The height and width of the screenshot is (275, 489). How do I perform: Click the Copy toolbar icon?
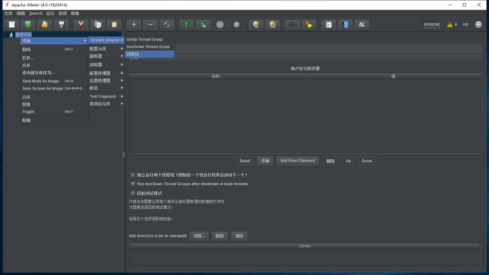[98, 25]
